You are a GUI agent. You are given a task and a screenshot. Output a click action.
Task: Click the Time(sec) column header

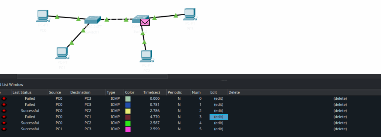[154, 92]
